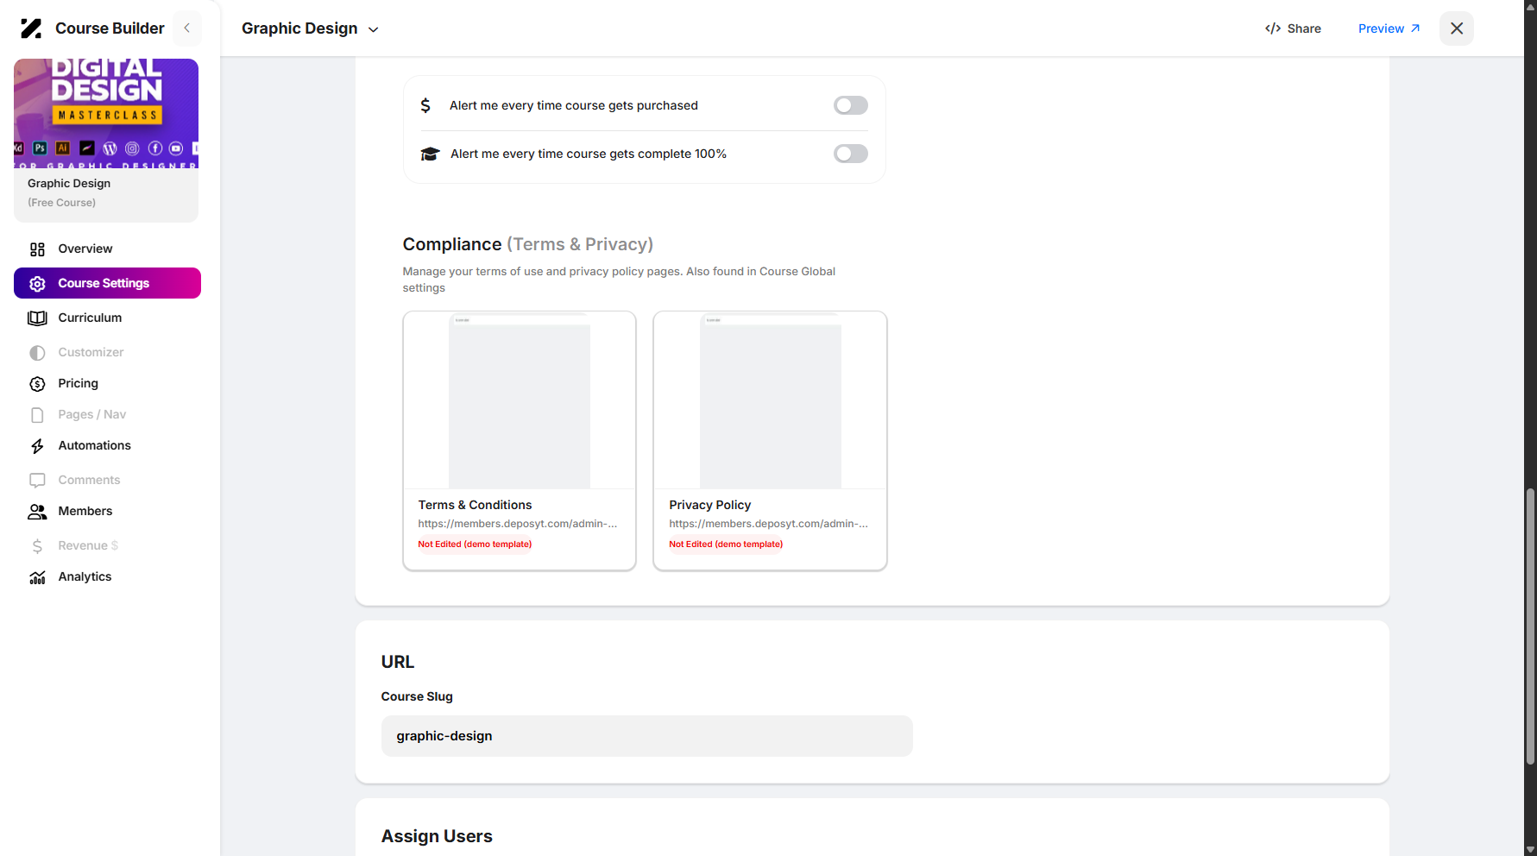Viewport: 1537px width, 856px height.
Task: Click the Revenue dollar sign icon
Action: point(37,546)
